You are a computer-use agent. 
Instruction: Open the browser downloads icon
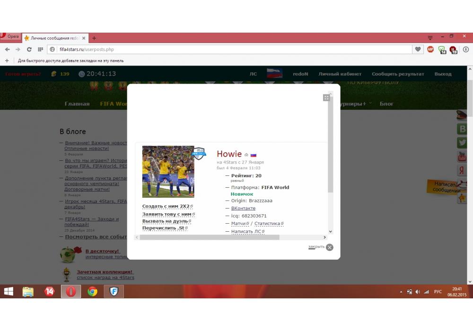coord(465,49)
